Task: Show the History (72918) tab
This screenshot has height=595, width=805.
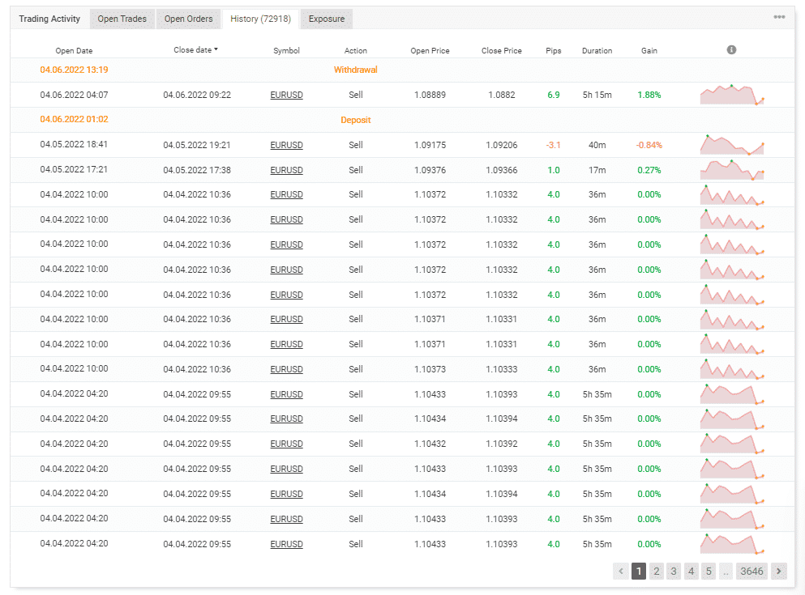Action: pos(260,19)
